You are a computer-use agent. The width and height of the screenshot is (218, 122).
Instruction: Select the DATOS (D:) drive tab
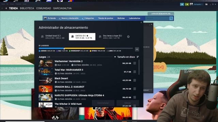point(82,37)
